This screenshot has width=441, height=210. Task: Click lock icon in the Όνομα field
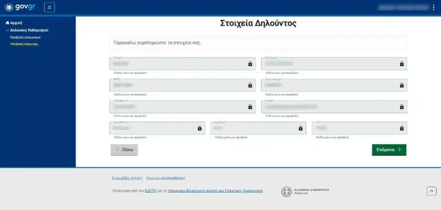point(250,64)
